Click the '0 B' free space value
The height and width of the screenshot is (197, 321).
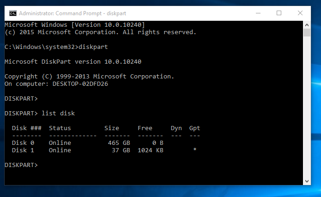coord(158,143)
